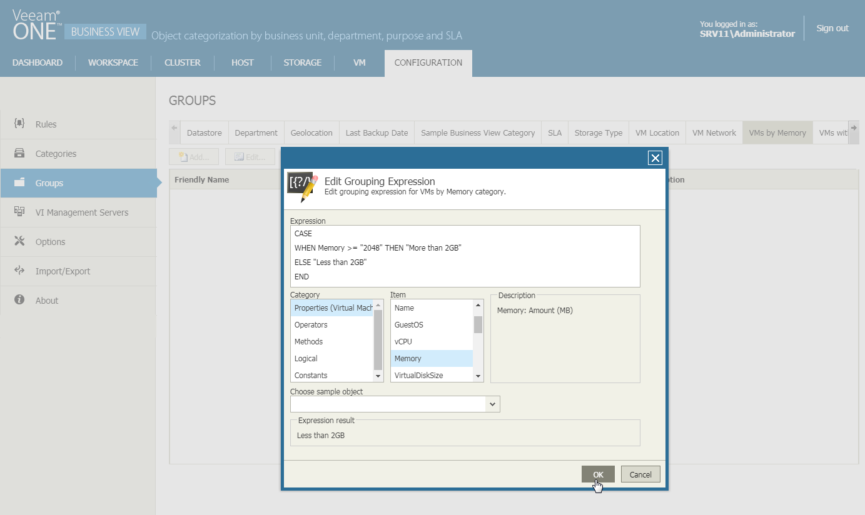Click the BUSINESS VIEW label

(x=105, y=32)
